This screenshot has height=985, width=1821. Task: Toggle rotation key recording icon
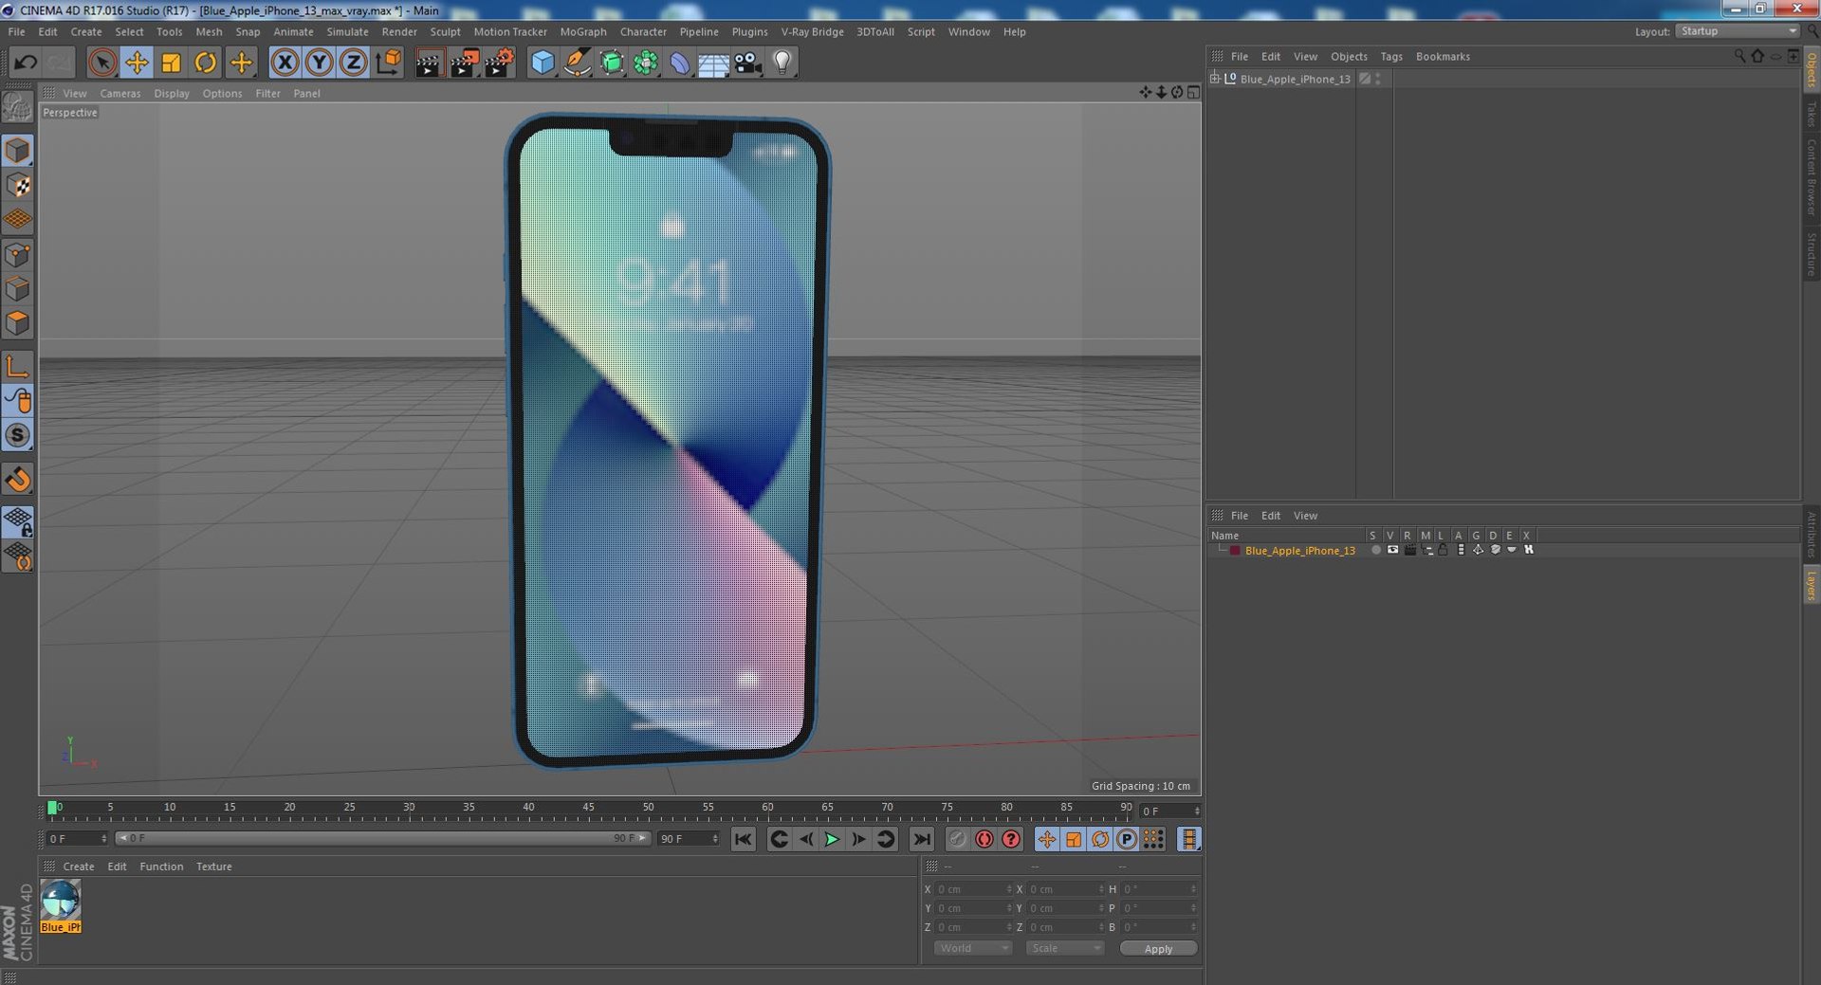point(1100,839)
